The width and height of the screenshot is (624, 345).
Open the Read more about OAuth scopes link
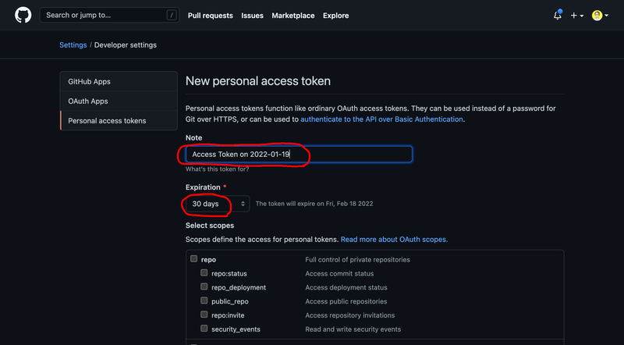394,240
